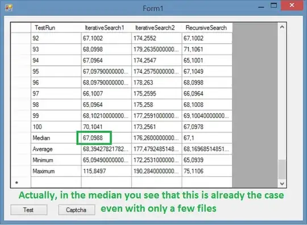Select the cell 174,2547
Image resolution: width=307 pixels, height=225 pixels.
157,60
